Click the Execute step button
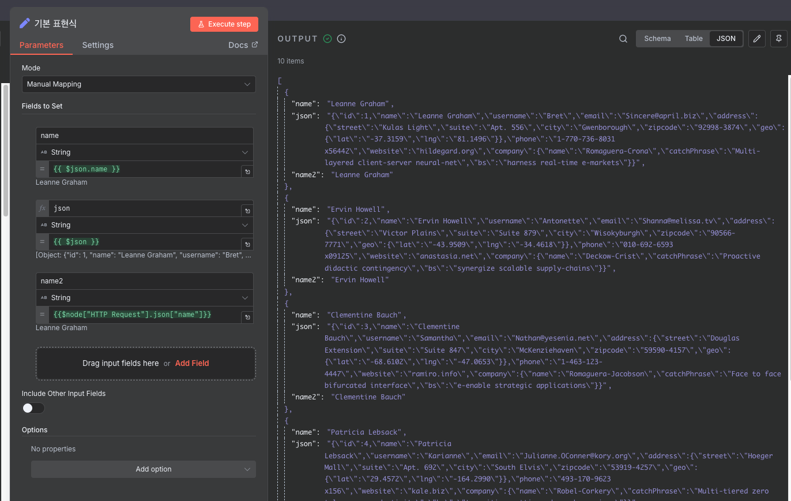 point(224,24)
